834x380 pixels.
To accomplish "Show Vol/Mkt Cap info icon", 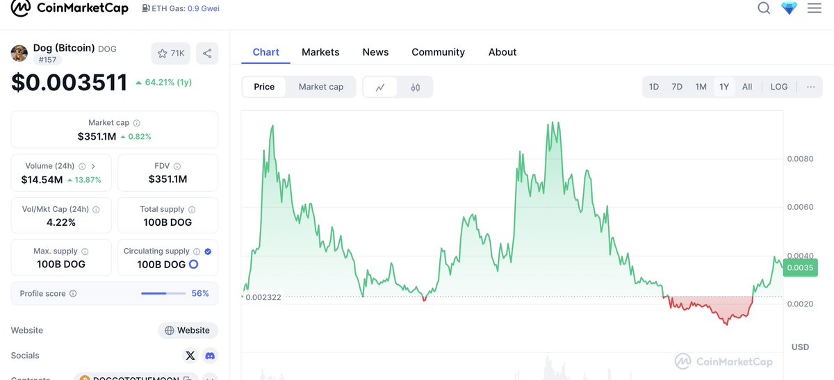I will [96, 209].
